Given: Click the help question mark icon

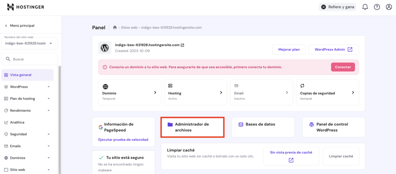Looking at the screenshot, I should pyautogui.click(x=377, y=7).
